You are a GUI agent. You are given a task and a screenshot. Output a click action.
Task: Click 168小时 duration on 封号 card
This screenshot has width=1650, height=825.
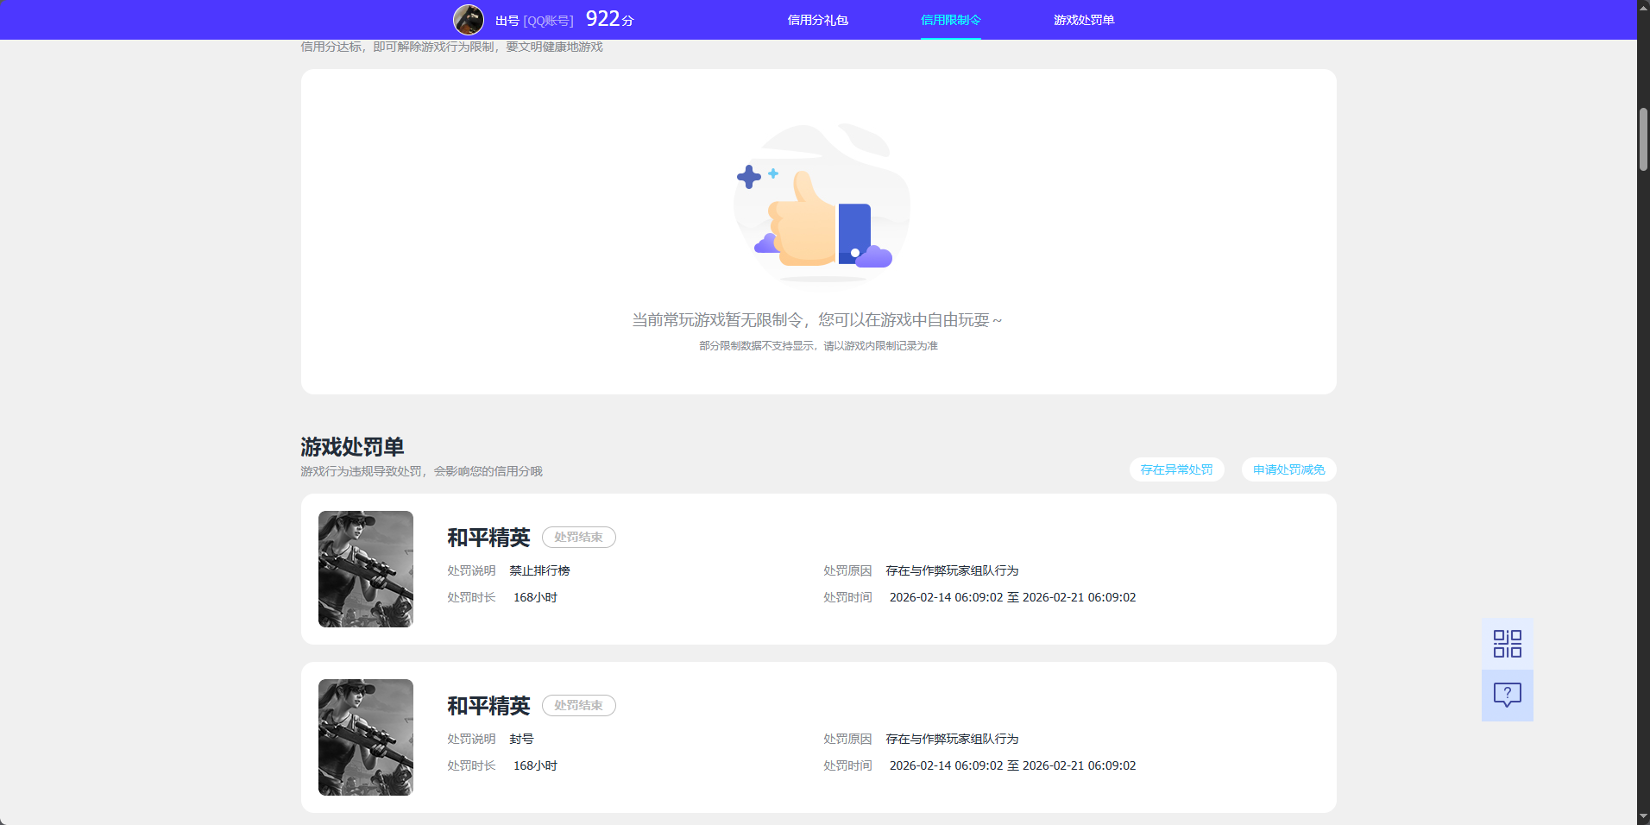535,765
